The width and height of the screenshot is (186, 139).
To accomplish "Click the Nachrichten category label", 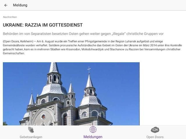I will point(10,17).
